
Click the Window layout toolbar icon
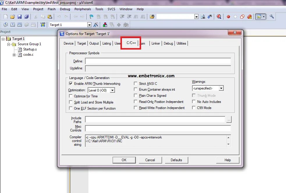click(259, 17)
